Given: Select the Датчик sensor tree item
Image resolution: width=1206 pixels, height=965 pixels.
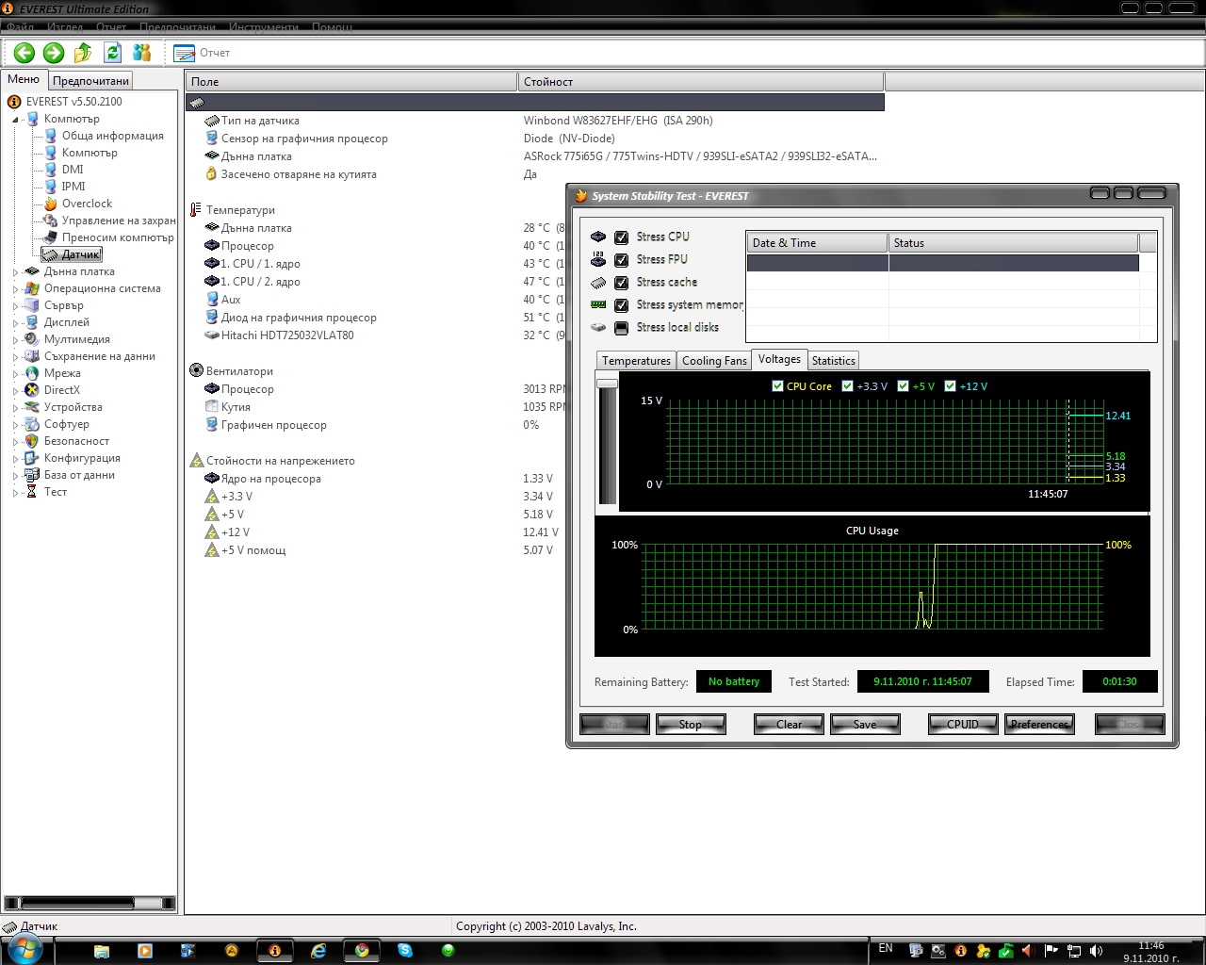Looking at the screenshot, I should click(73, 254).
